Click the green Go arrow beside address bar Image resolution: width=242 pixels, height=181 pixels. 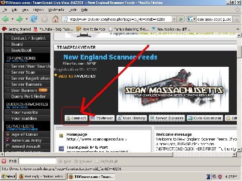click(x=181, y=19)
